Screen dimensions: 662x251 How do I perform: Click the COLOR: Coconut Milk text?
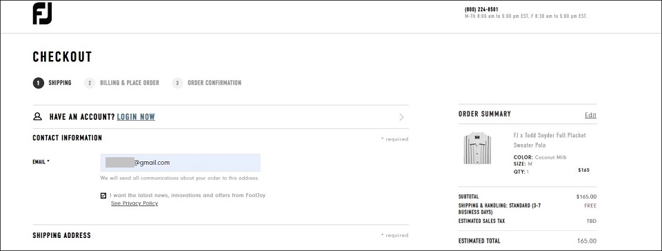[x=540, y=157]
